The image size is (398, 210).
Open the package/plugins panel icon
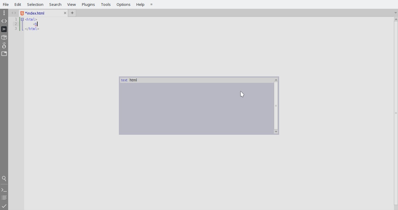pyautogui.click(x=4, y=38)
